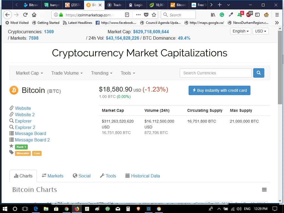Click the total Market Cap value link
The width and height of the screenshot is (284, 213).
tap(151, 32)
